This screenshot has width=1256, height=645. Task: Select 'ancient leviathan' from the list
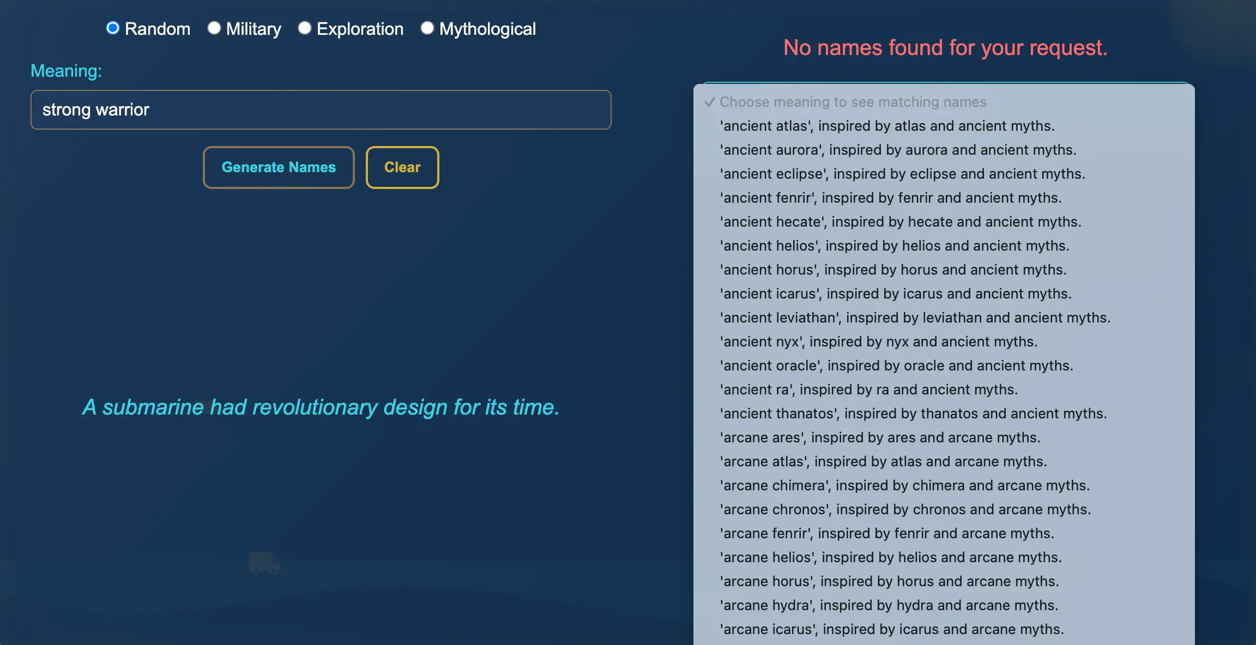pos(915,318)
